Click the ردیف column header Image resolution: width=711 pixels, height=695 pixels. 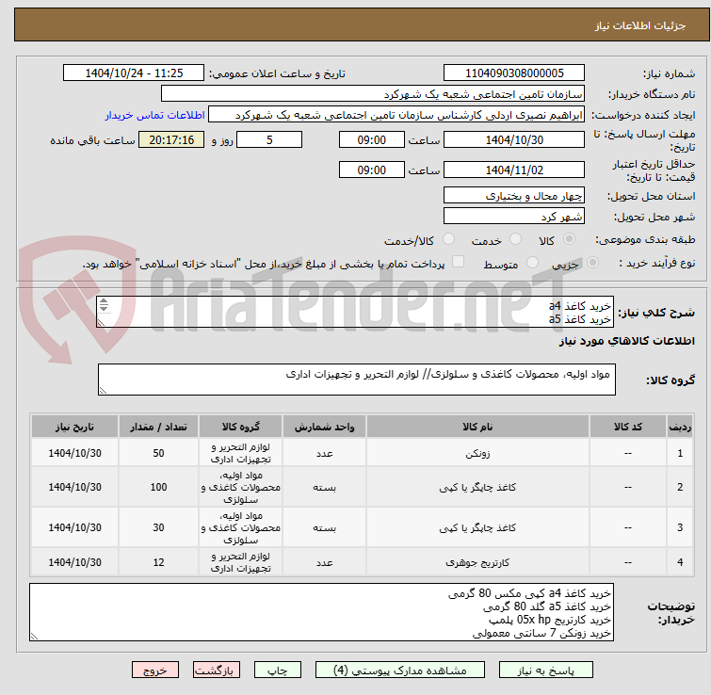coord(680,427)
